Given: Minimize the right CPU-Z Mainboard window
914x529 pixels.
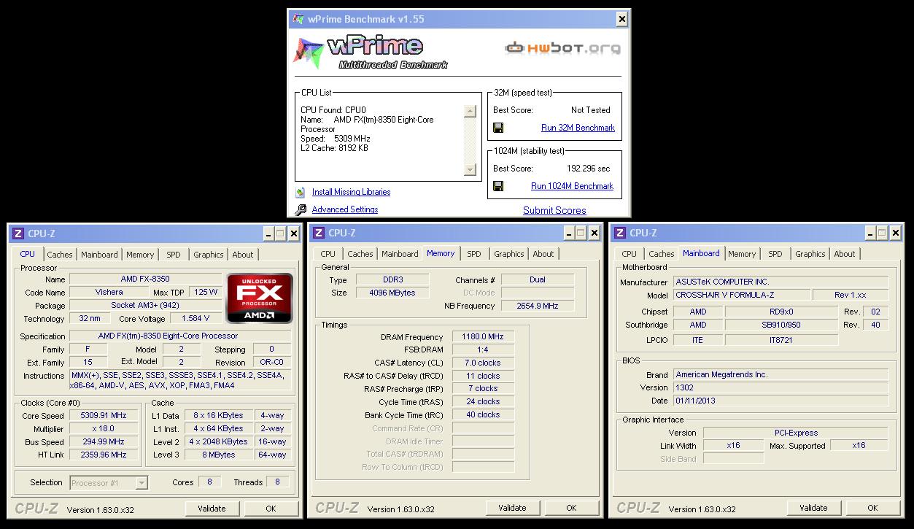Looking at the screenshot, I should coord(870,233).
